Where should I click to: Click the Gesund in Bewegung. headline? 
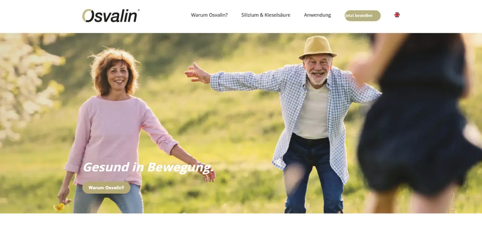148,167
